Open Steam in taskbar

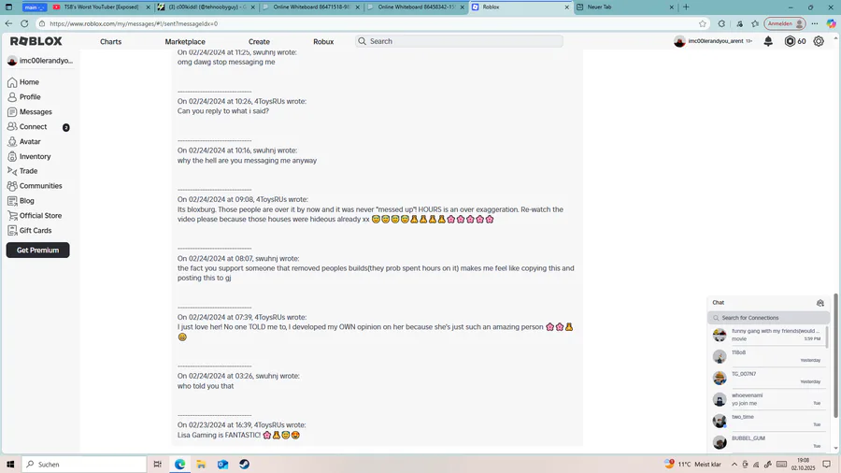244,465
